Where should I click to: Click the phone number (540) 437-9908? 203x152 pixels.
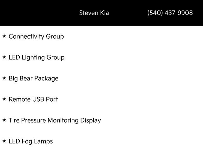170,13
